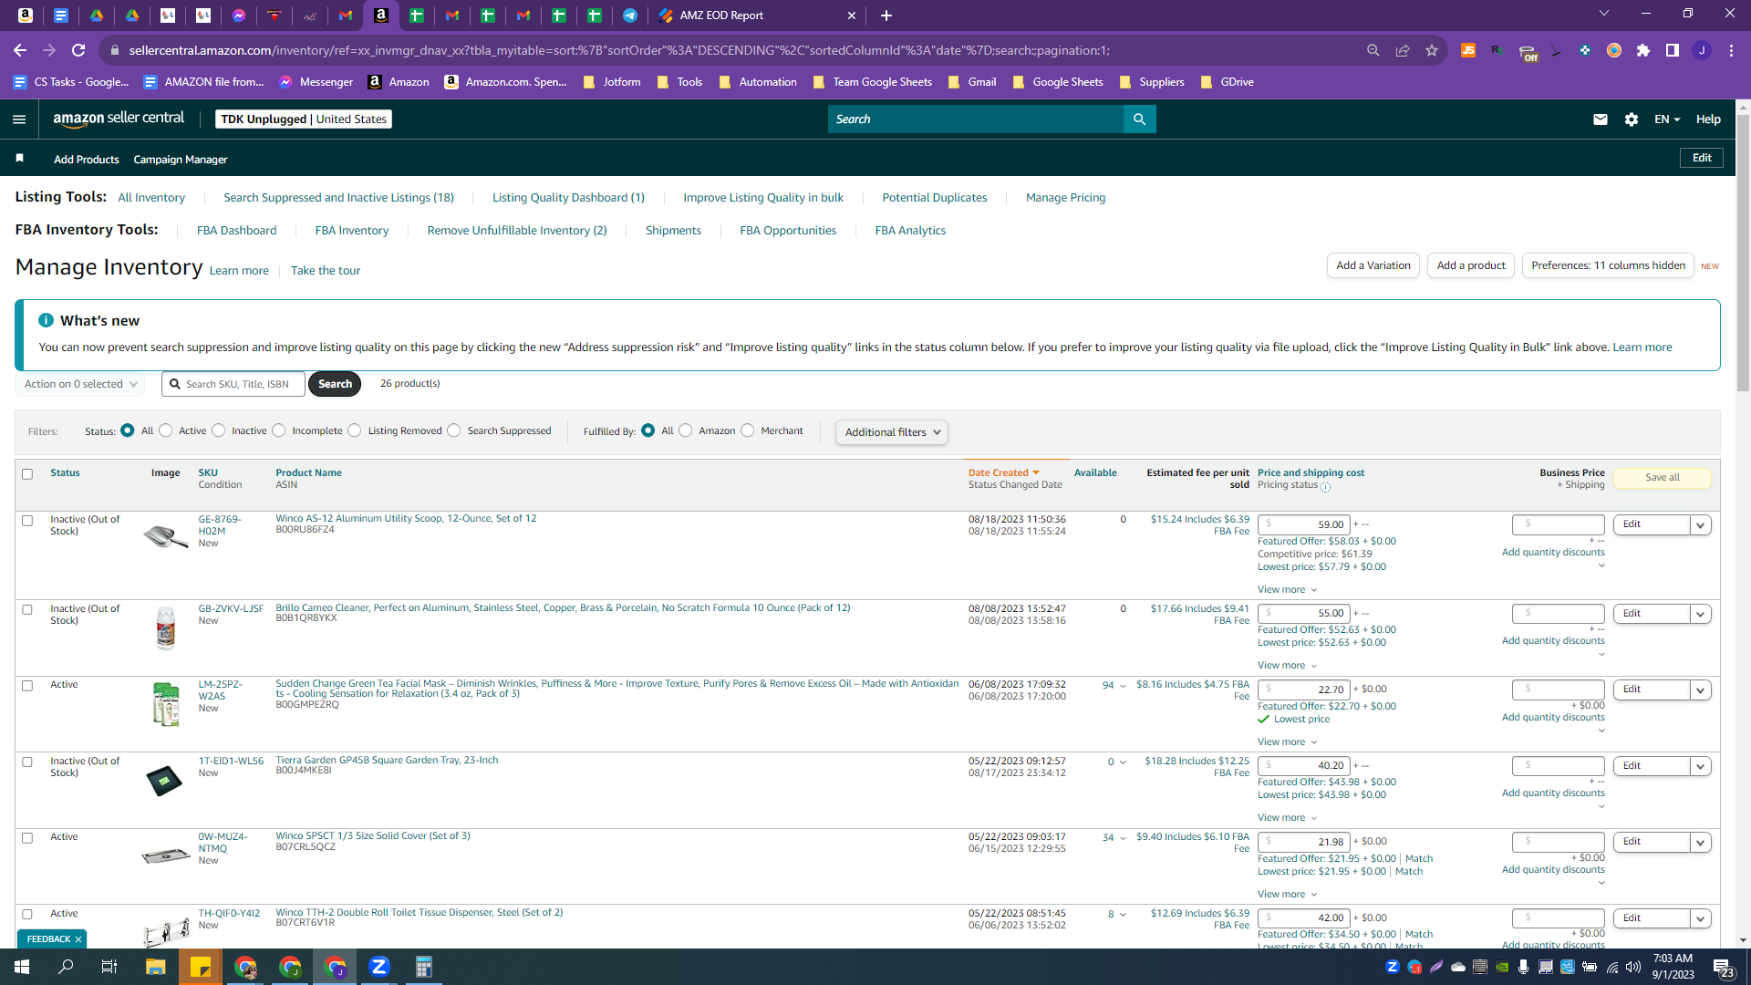This screenshot has width=1751, height=985.
Task: Click the inventory Search button
Action: pyautogui.click(x=335, y=384)
